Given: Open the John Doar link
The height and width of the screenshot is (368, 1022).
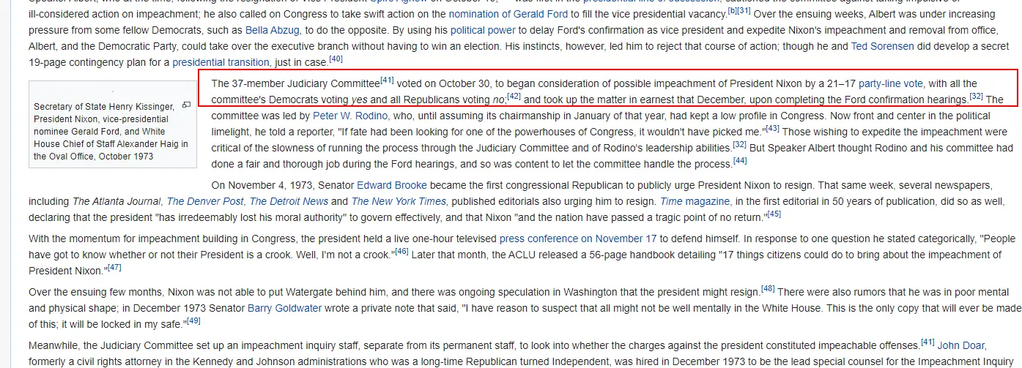Looking at the screenshot, I should coord(962,345).
